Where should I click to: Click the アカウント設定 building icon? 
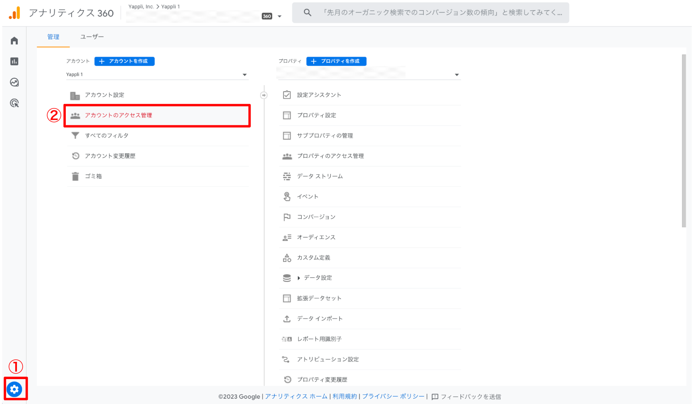tap(75, 95)
